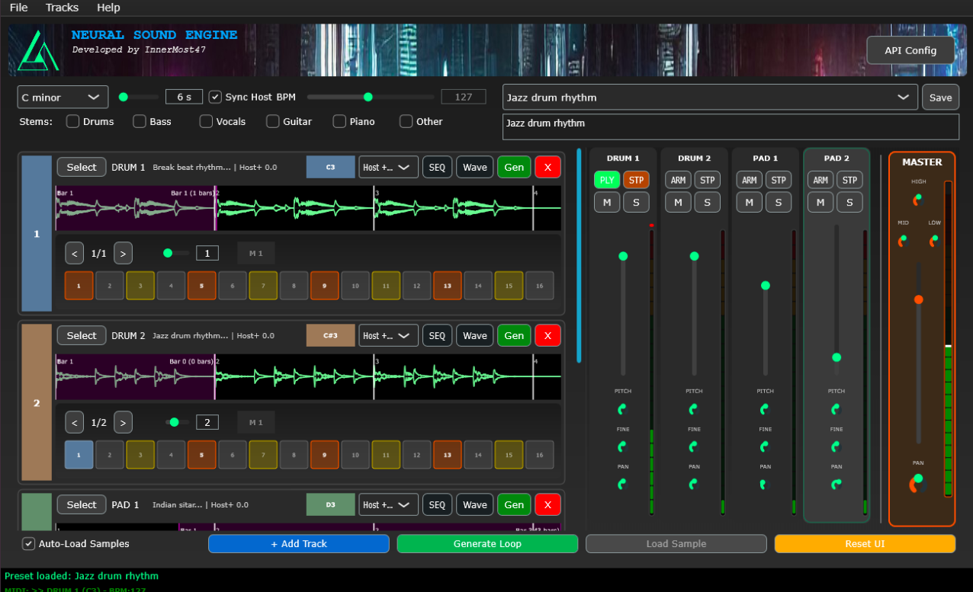973x592 pixels.
Task: Adjust PAD 1 pan knob
Action: pos(765,484)
